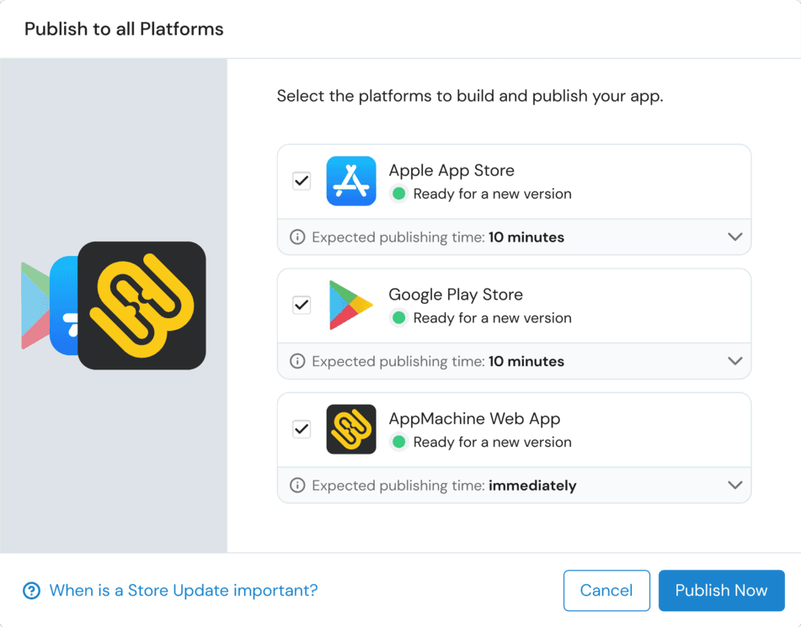Screen dimensions: 801x627
Task: Click the Apple App Store row label
Action: [x=451, y=170]
